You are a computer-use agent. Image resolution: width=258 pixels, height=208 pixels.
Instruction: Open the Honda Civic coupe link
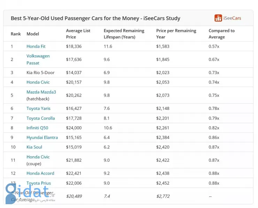[x=38, y=157]
